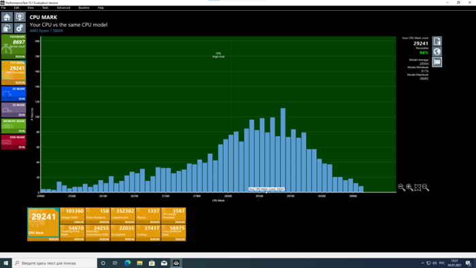Run the 3D Mark test
Screen dimensions: 476x268
pos(22,115)
